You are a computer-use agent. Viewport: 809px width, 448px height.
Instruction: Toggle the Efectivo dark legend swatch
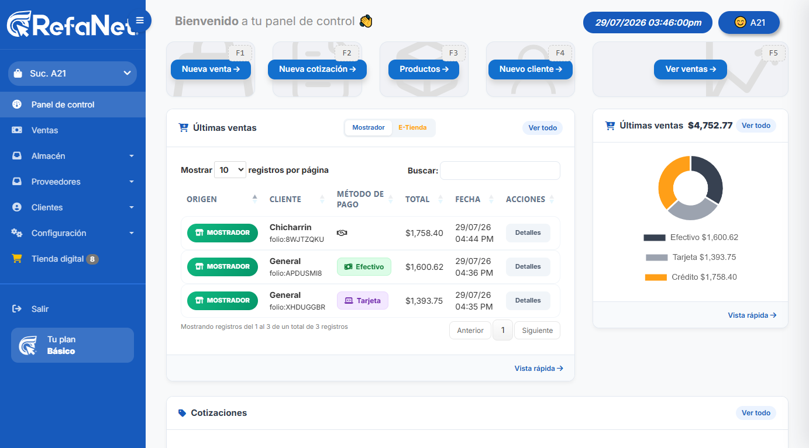[x=655, y=238]
